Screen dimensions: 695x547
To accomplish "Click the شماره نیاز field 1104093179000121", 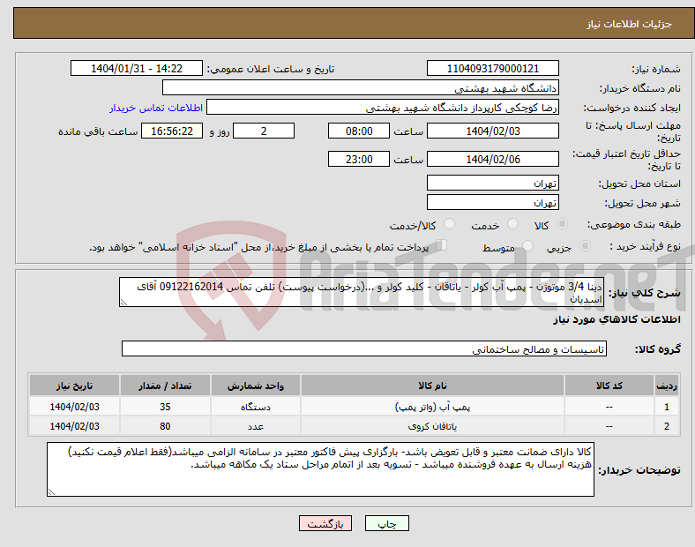I will point(492,68).
